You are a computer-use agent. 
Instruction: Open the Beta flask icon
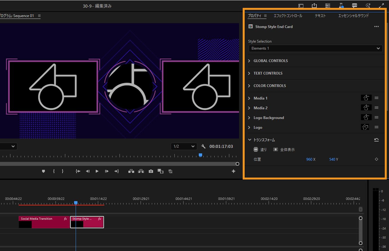pos(341,6)
